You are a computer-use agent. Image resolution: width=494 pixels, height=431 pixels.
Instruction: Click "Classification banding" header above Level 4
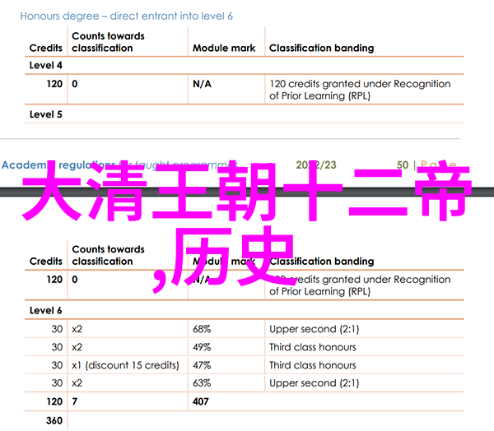tap(322, 48)
